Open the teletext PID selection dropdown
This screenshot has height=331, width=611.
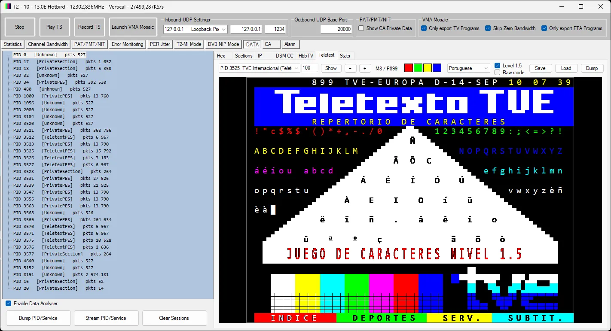(259, 68)
